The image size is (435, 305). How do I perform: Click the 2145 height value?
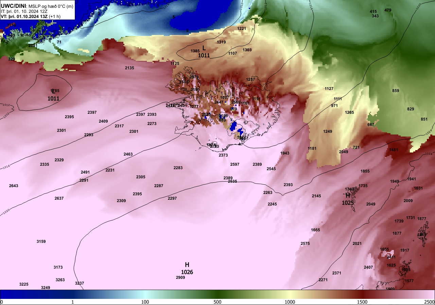(x=316, y=196)
